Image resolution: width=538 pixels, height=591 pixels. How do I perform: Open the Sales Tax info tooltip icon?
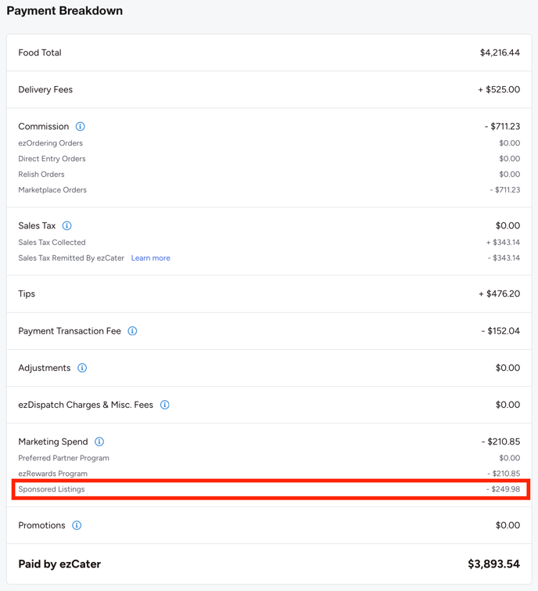click(67, 226)
